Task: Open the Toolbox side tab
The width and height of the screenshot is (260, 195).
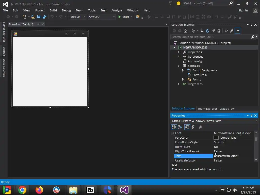Action: 4,51
